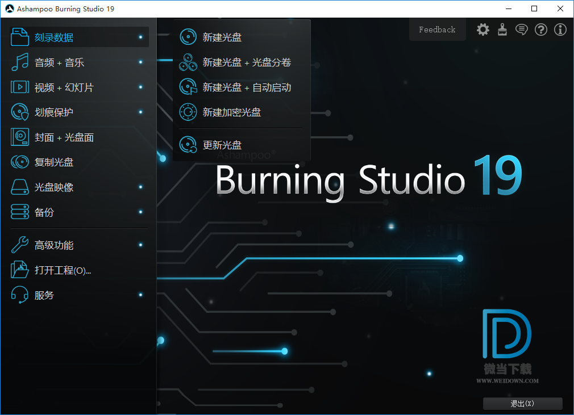Open the 服务 menu label

(x=44, y=295)
